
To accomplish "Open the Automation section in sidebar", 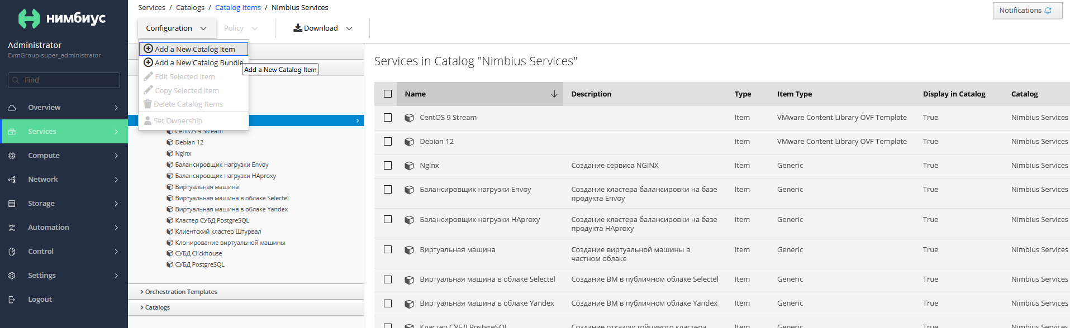I will 64,228.
